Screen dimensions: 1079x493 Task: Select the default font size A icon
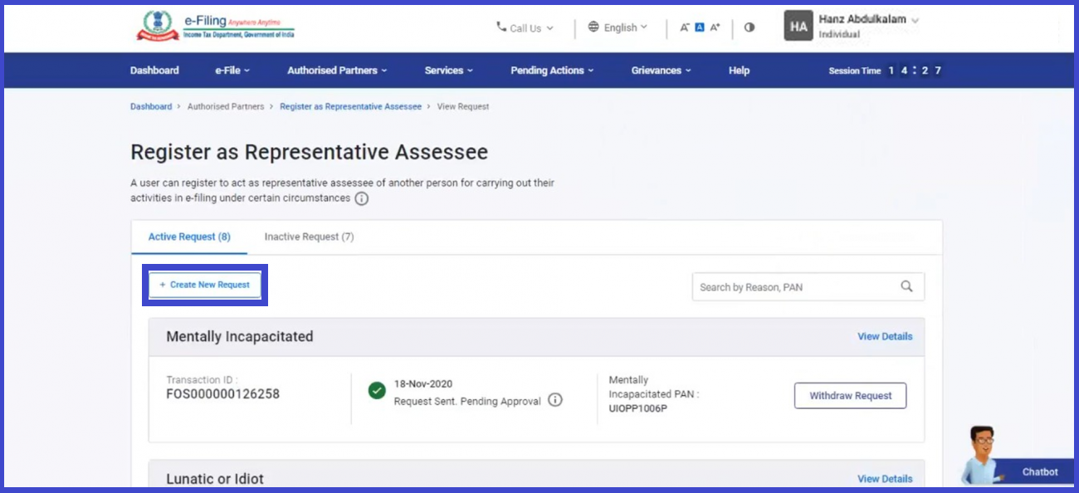[700, 27]
